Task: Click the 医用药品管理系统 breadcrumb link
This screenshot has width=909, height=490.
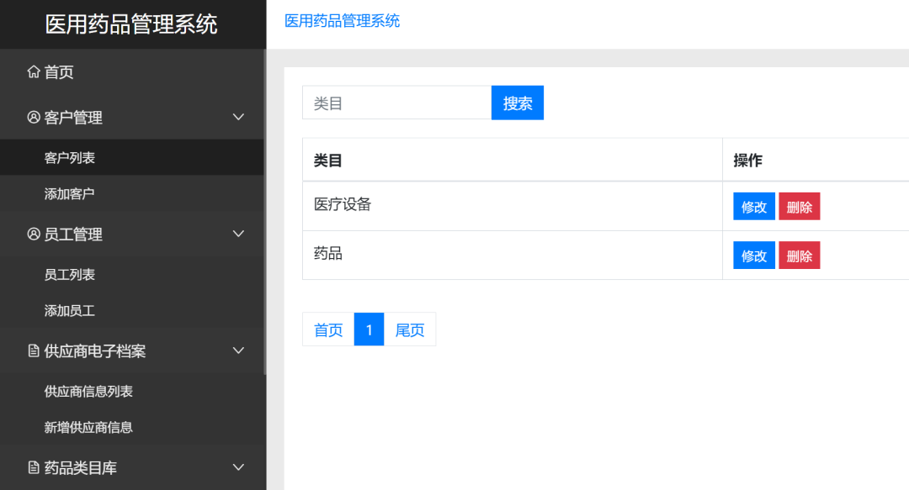Action: (x=341, y=20)
